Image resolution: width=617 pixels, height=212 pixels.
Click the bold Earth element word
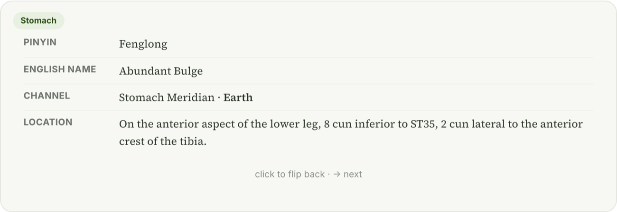[x=238, y=97]
